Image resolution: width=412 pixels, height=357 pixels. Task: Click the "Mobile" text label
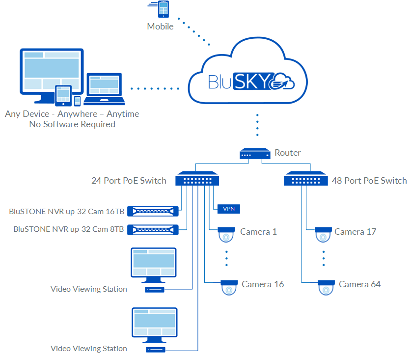(x=161, y=27)
